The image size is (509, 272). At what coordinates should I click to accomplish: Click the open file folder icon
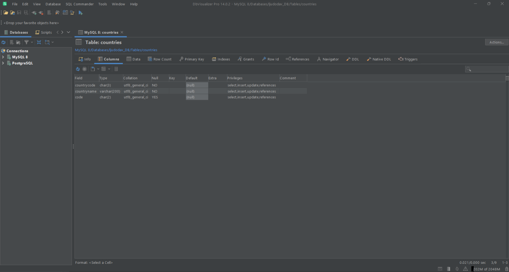(x=6, y=13)
